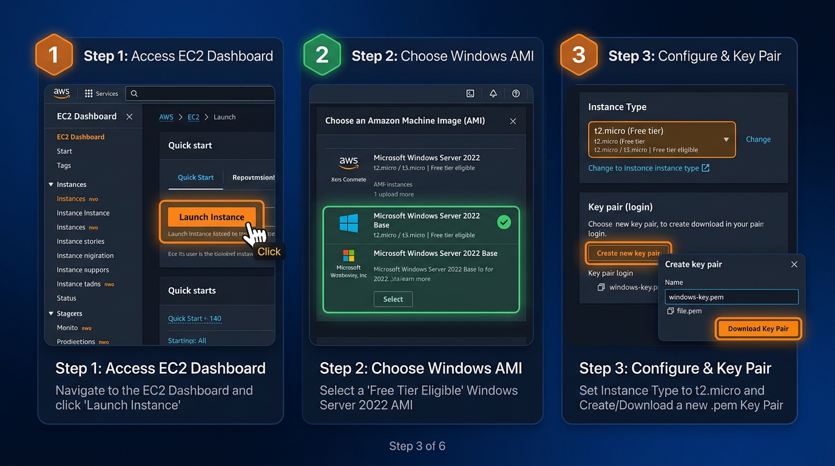The height and width of the screenshot is (466, 835).
Task: Click the Windows logo beside Server 2022 Base
Action: pos(349,223)
